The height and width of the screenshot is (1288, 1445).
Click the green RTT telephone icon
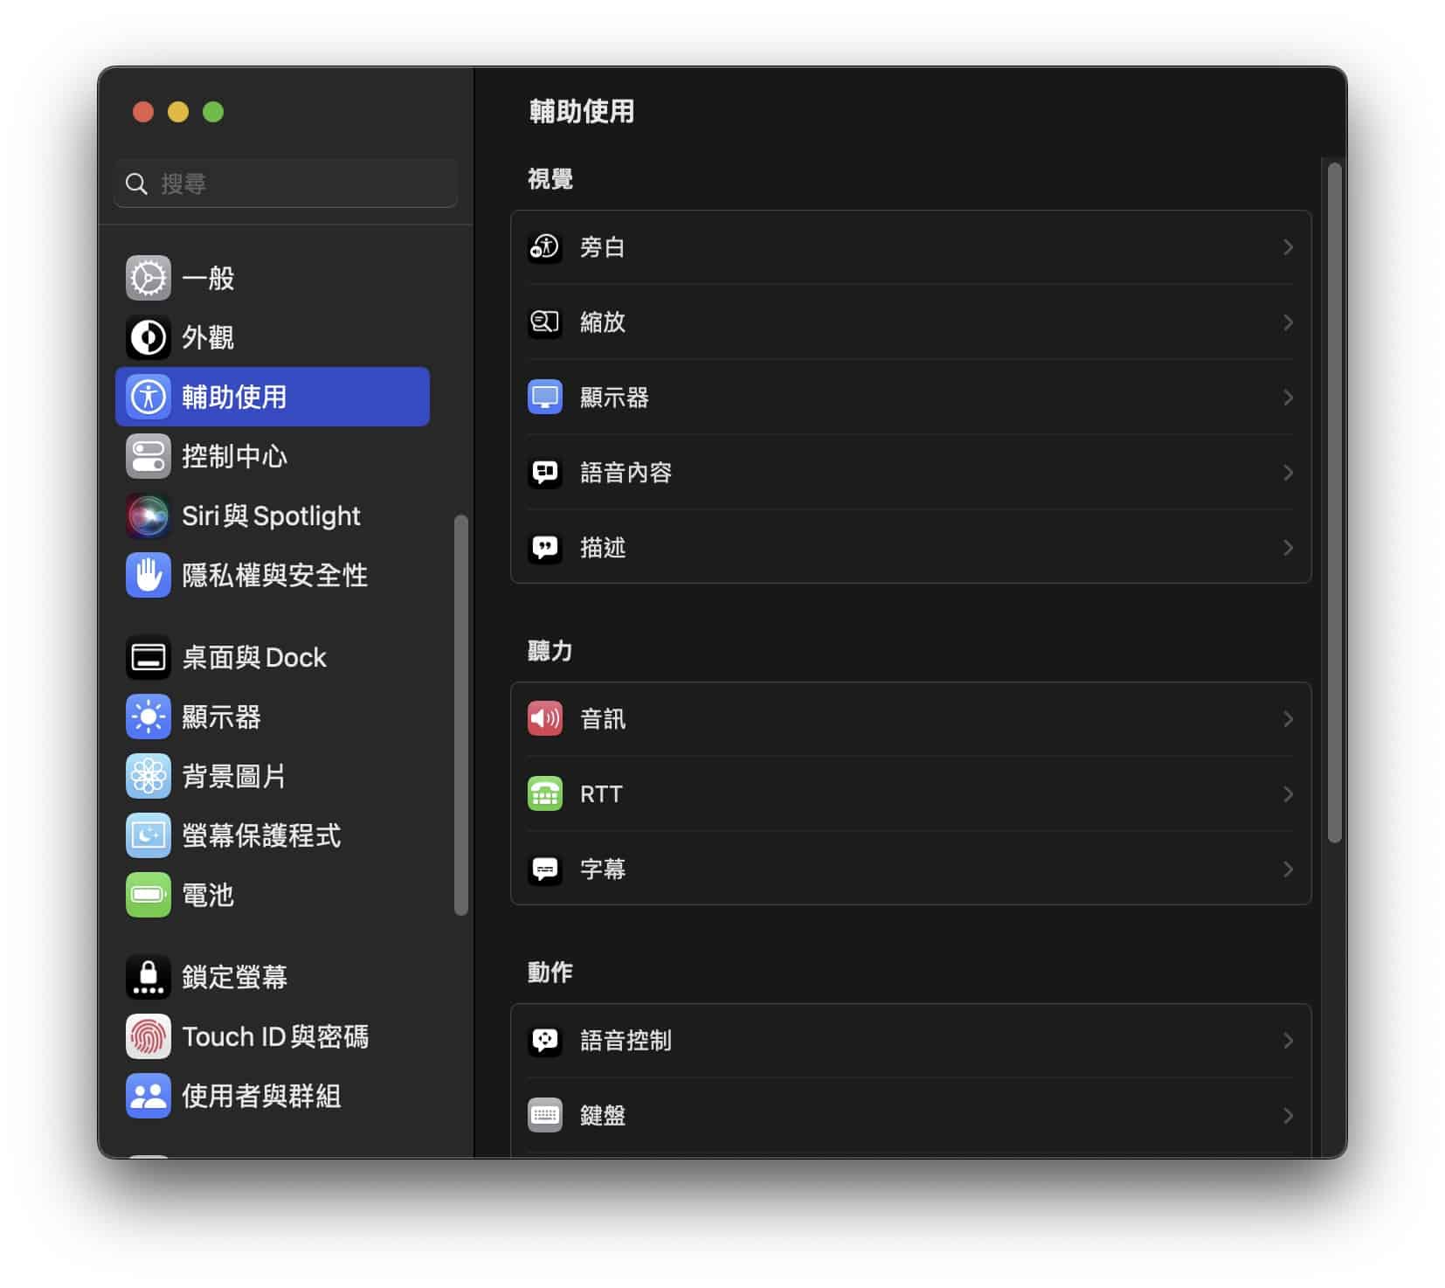coord(544,794)
